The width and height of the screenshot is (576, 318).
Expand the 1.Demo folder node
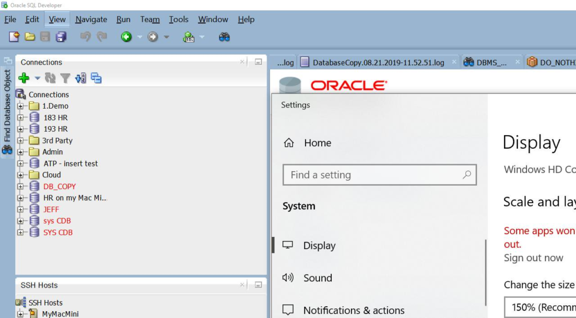[x=20, y=106]
